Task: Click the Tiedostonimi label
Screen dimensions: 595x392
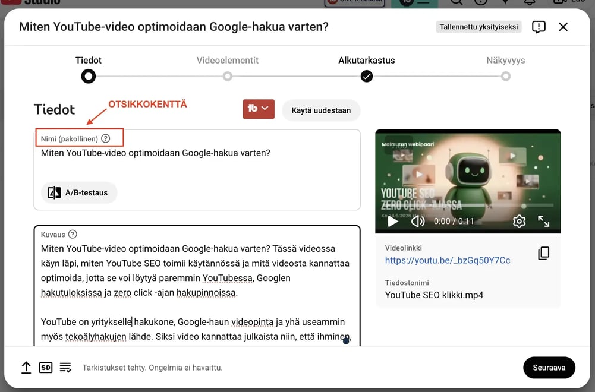Action: click(407, 283)
